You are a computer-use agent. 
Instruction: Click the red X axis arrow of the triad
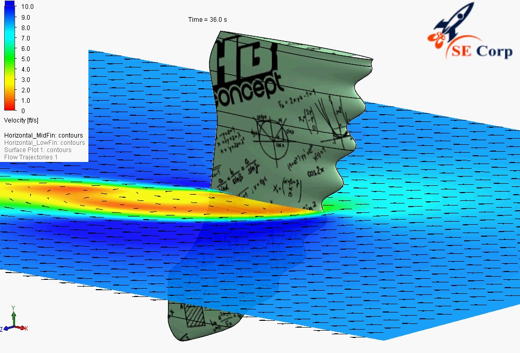click(22, 328)
